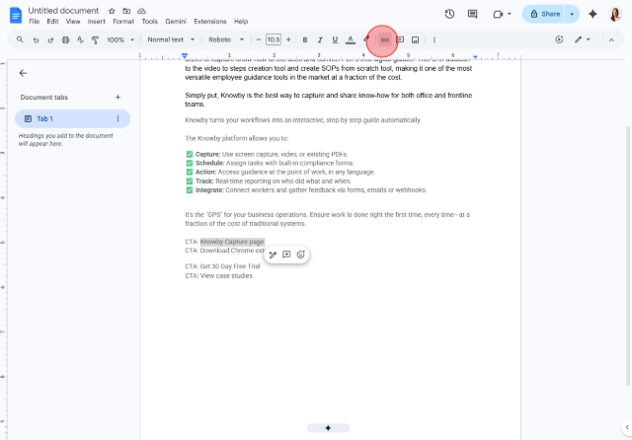
Task: Redo the last action
Action: click(50, 39)
